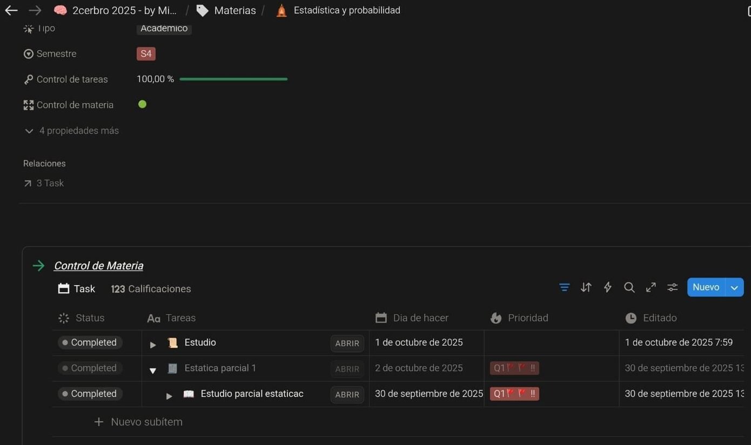Select the Task view tab
751x445 pixels.
[x=77, y=289]
